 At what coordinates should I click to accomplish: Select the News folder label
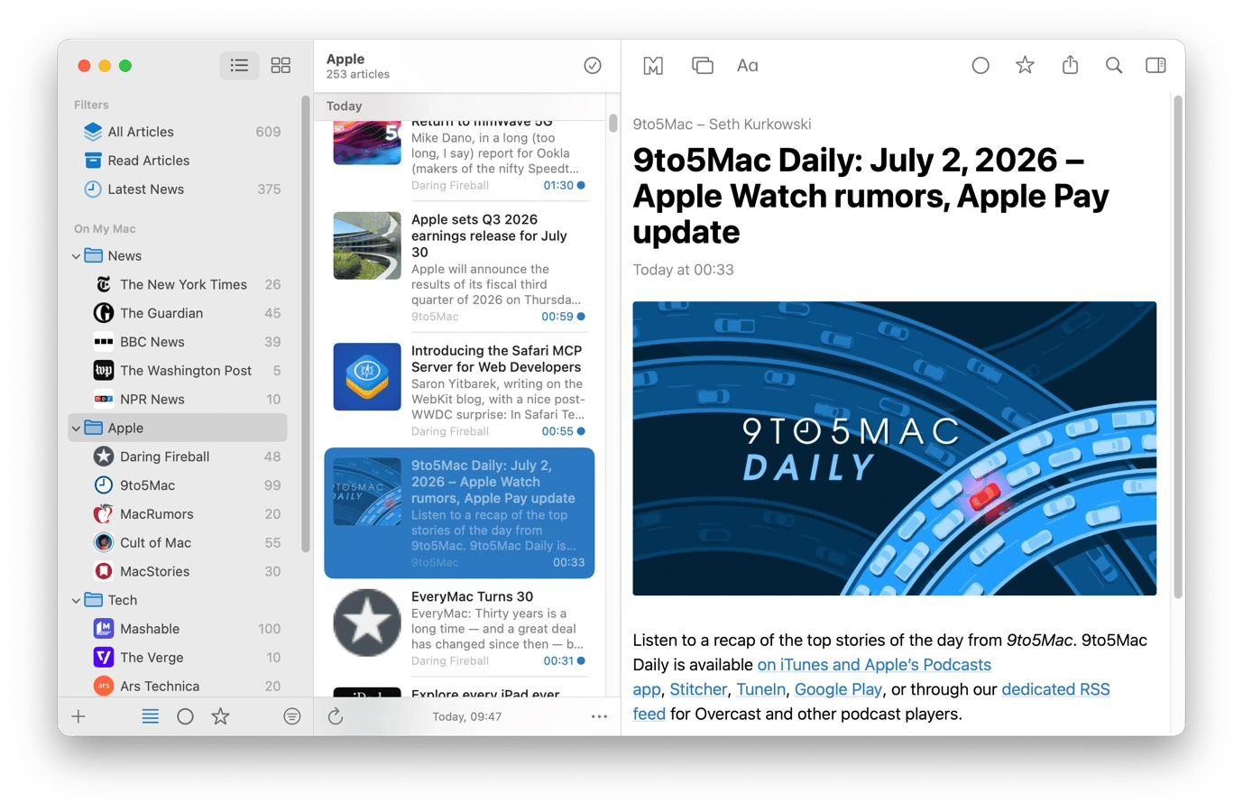coord(124,256)
